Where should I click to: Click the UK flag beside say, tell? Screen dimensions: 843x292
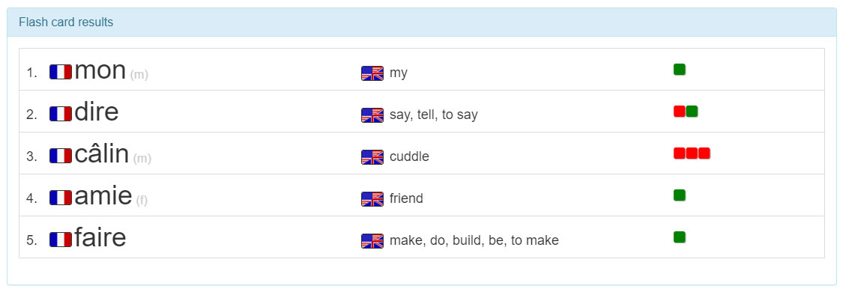[372, 115]
